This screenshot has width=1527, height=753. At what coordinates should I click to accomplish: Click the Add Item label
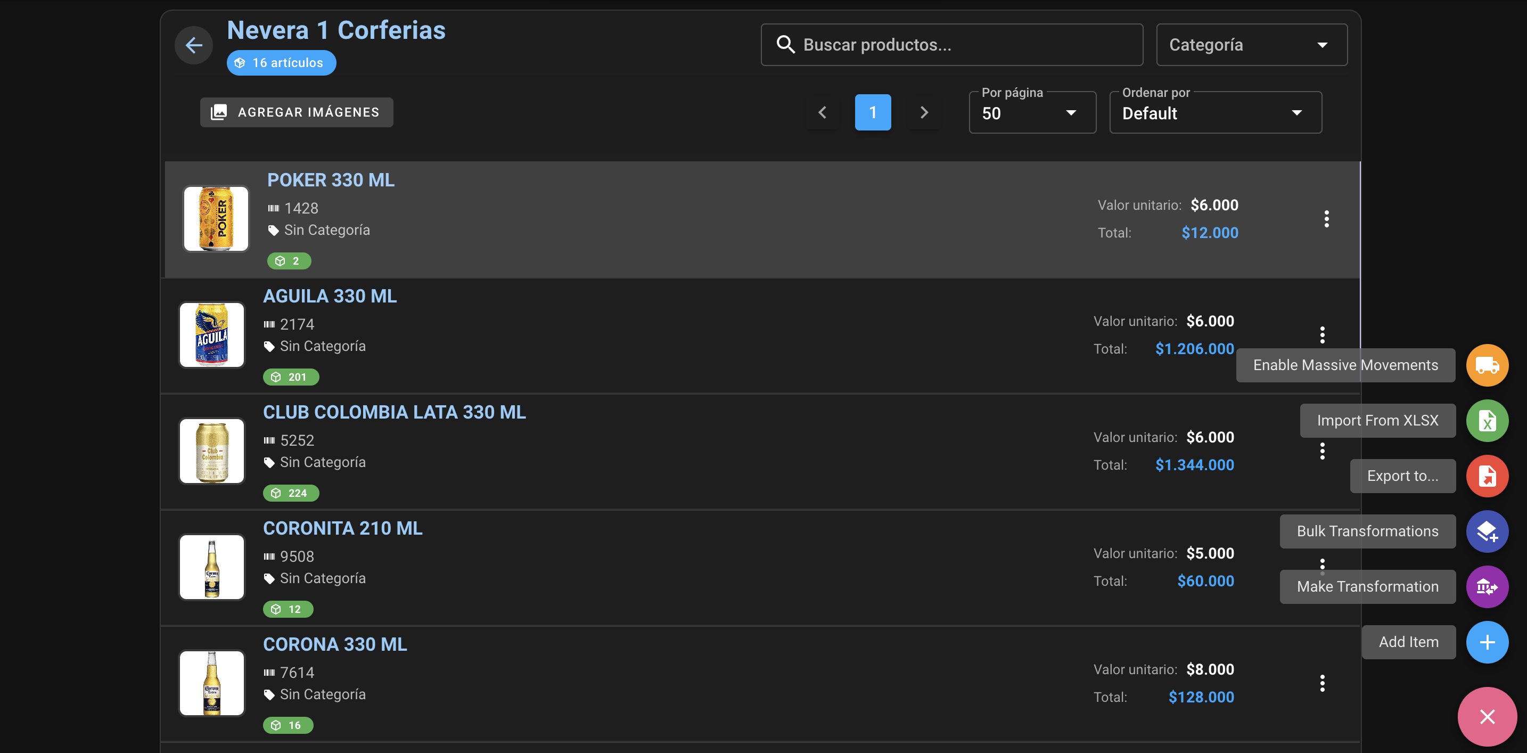coord(1408,642)
